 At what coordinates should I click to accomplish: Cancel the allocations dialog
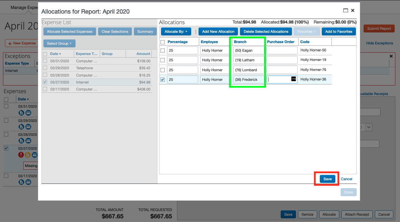coord(347,179)
